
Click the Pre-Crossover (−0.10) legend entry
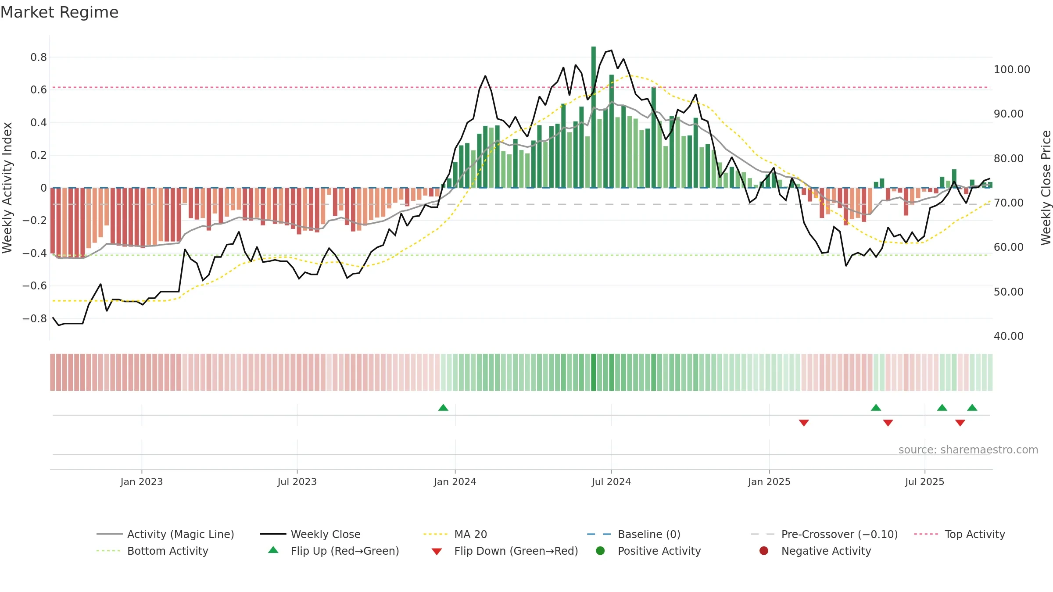(824, 534)
